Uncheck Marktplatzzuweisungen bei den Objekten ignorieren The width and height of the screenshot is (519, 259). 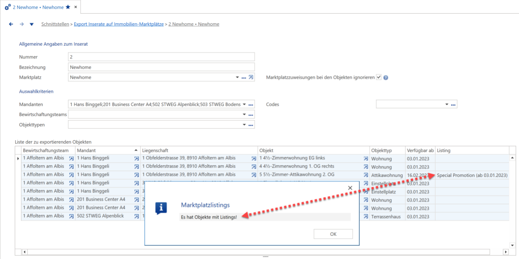(x=379, y=77)
